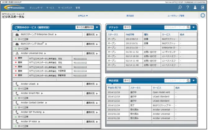This screenshot has width=208, height=130.
Task: Open the ダッシュボード menu
Action: point(36,8)
